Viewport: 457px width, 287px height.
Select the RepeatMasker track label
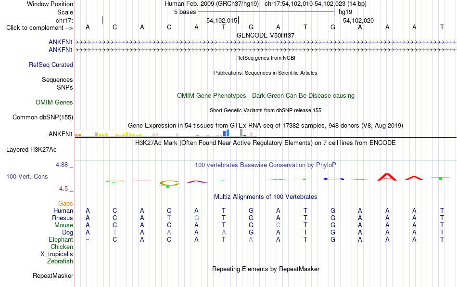(53, 275)
